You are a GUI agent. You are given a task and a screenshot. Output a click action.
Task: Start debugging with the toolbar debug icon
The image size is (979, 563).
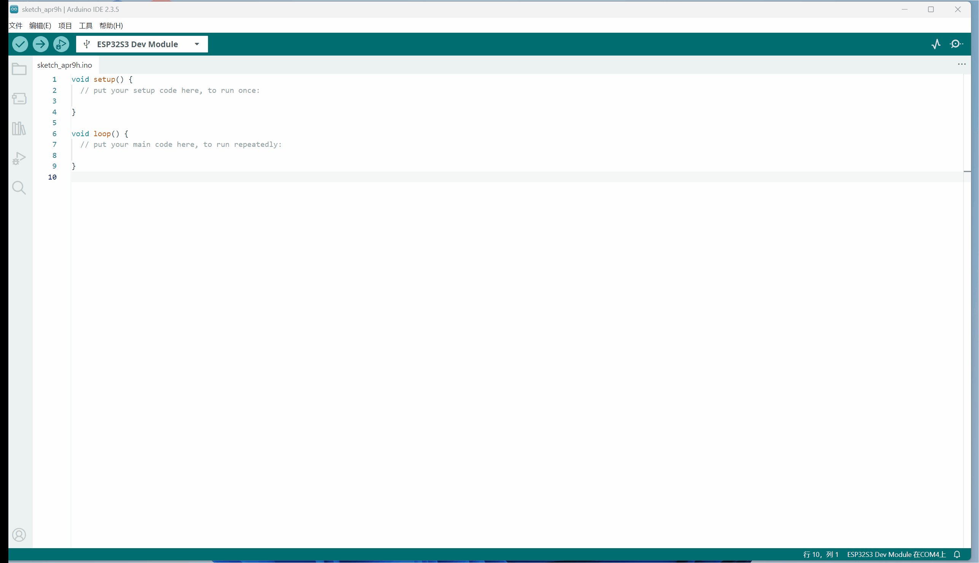(x=61, y=44)
